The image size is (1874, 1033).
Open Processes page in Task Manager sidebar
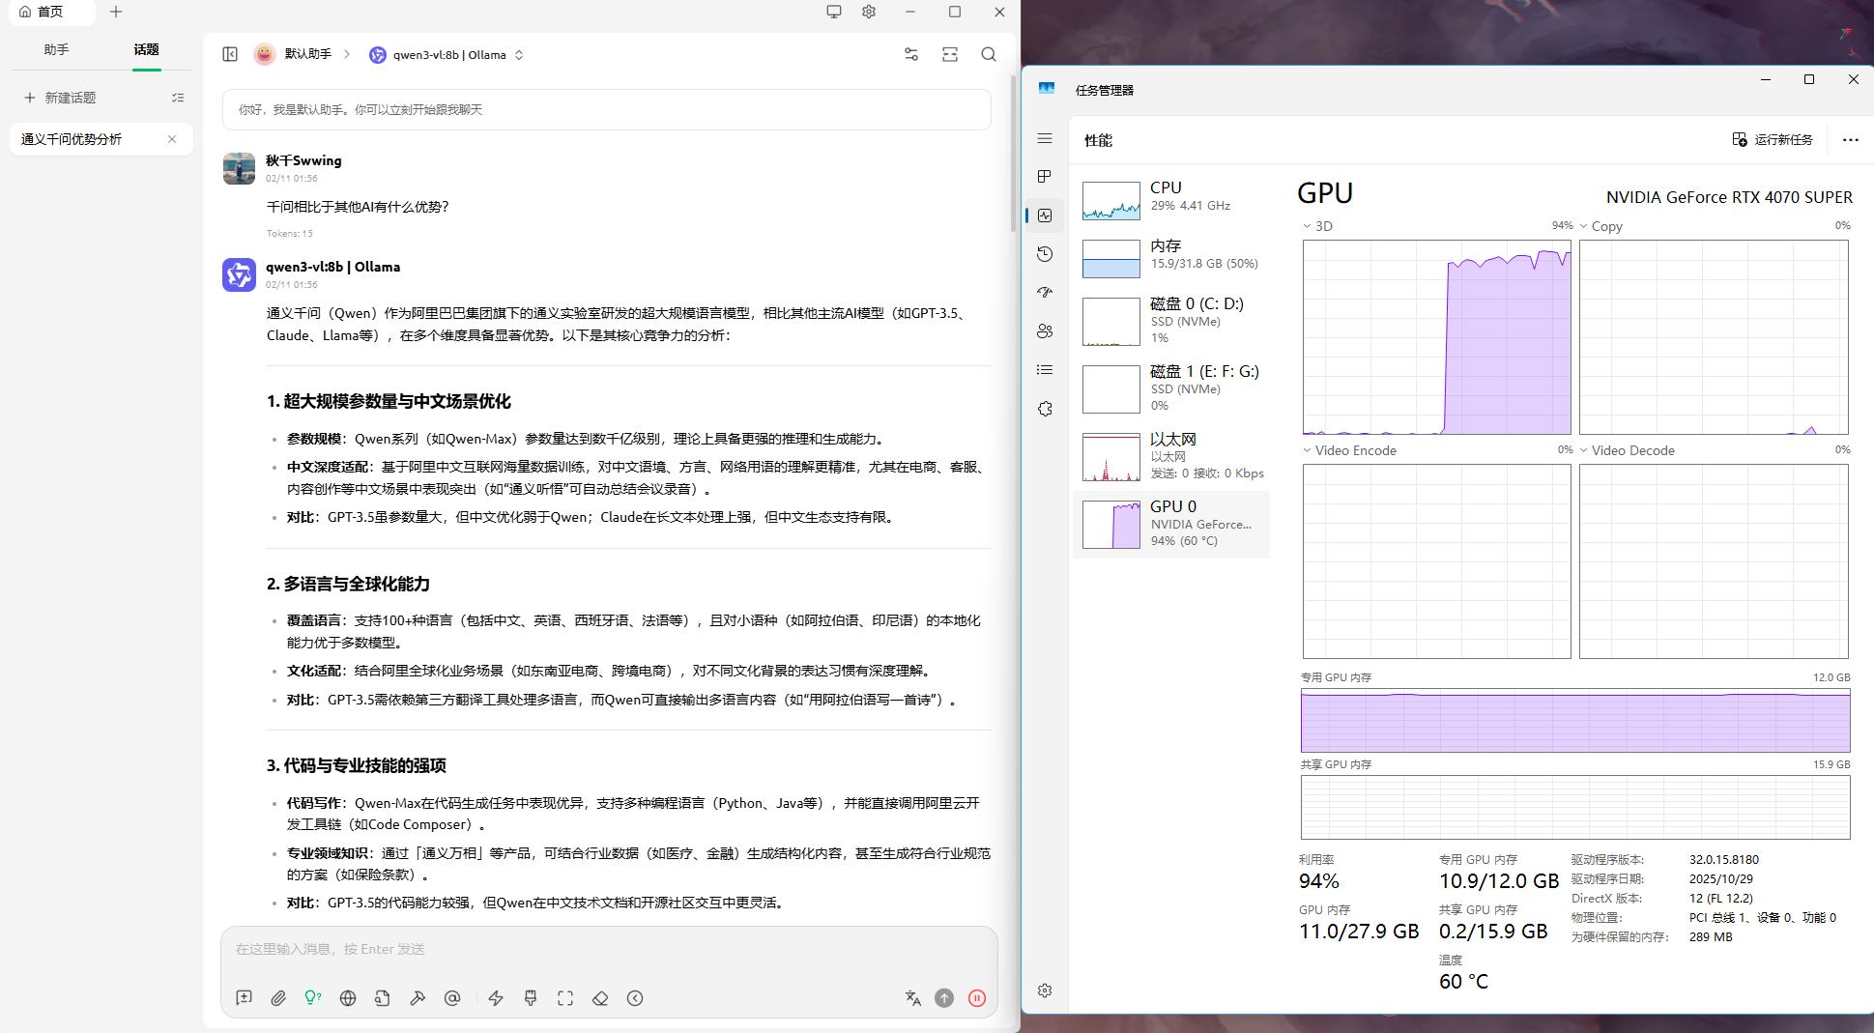coord(1045,177)
